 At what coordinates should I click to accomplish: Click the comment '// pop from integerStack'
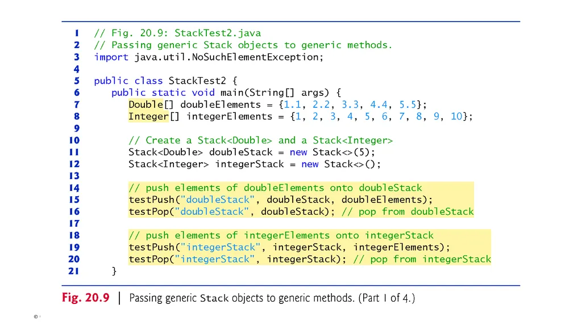422,259
